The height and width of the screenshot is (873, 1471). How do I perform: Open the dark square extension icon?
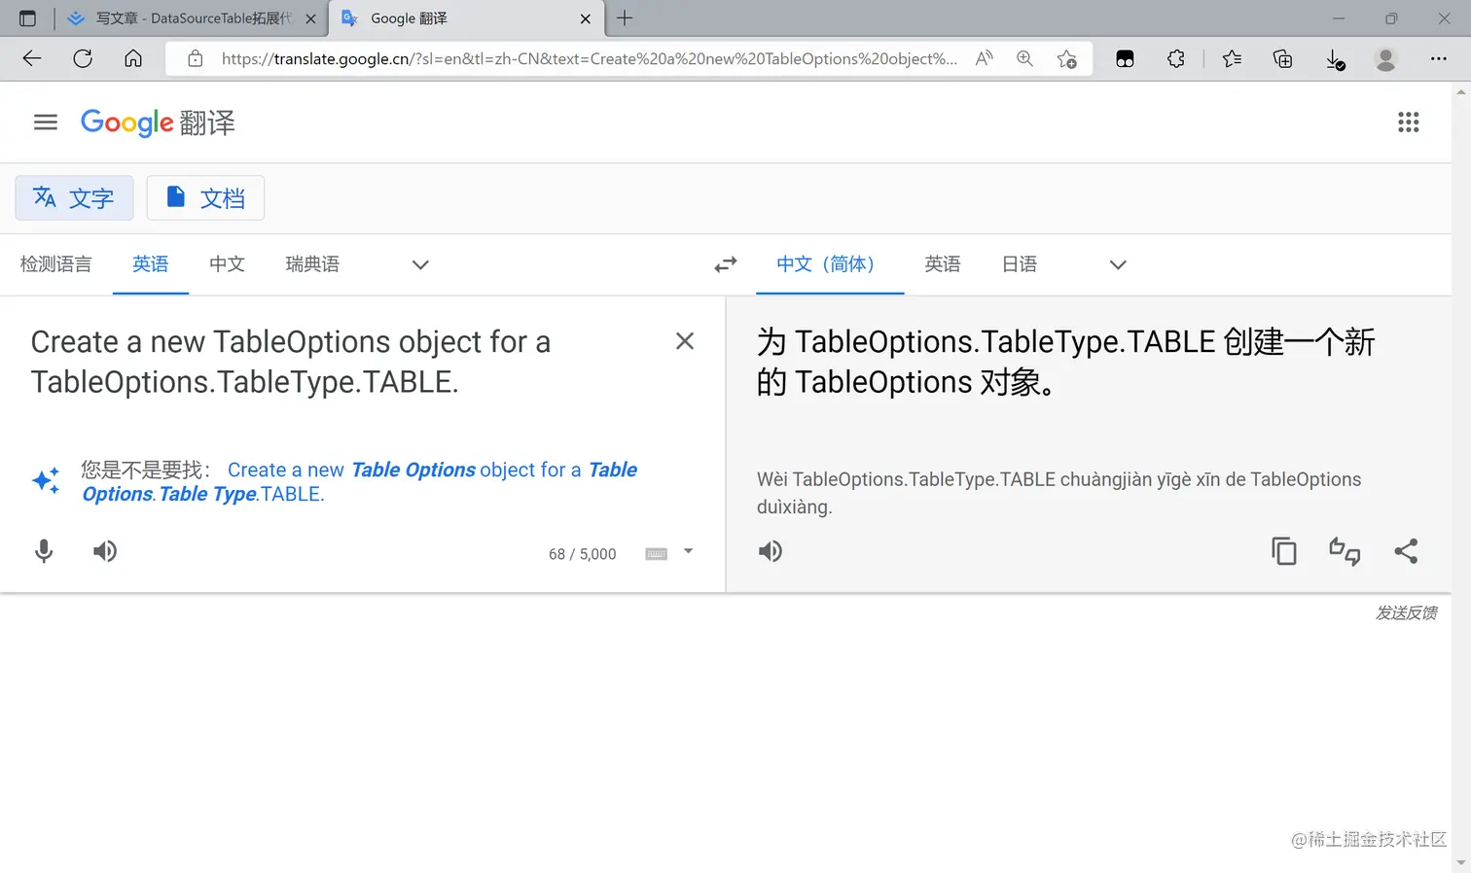1125,58
